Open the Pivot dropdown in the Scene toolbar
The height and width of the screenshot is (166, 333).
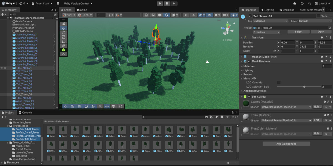pyautogui.click(x=70, y=15)
